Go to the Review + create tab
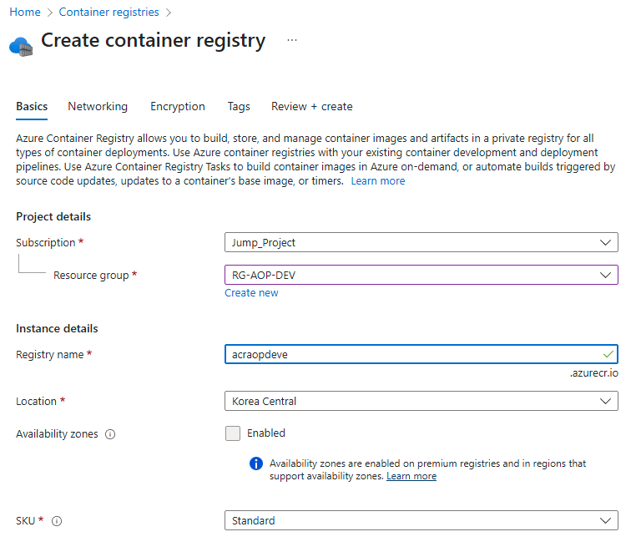Image resolution: width=641 pixels, height=552 pixels. pos(312,106)
